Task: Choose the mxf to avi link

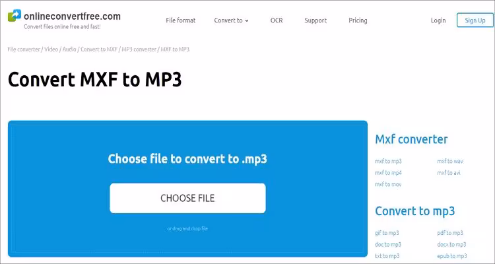Action: point(448,173)
